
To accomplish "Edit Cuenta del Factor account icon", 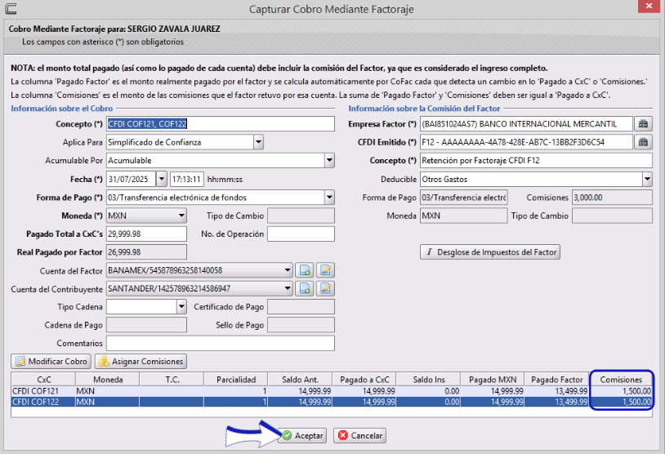I will pyautogui.click(x=325, y=270).
